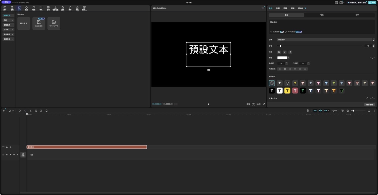The image size is (378, 195).
Task: Click the white text color swatch
Action: coord(282,58)
